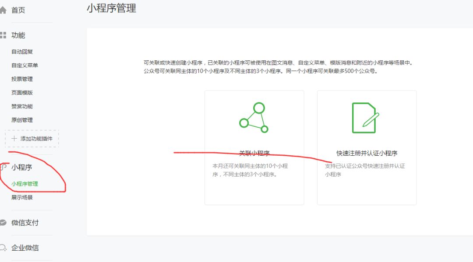The image size is (473, 262).
Task: Click the line starting with 公众号可关联同主体的10个小程序
Action: pos(261,71)
